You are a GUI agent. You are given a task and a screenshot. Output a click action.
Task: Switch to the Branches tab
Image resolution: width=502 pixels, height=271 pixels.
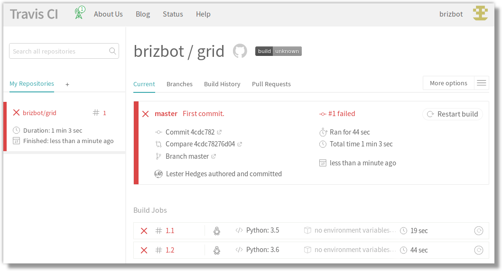179,84
